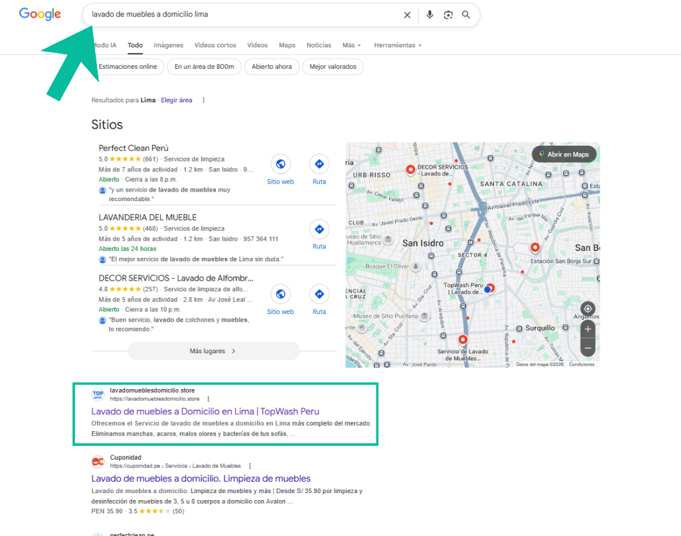The width and height of the screenshot is (681, 536).
Task: Open options menu for lavadomueblesdomicilio.store result
Action: 209,399
